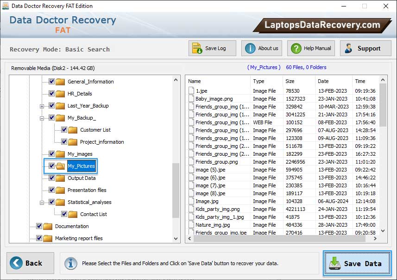The image size is (397, 280).
Task: Click the Last_Year_Backup folder icon
Action: click(x=60, y=106)
